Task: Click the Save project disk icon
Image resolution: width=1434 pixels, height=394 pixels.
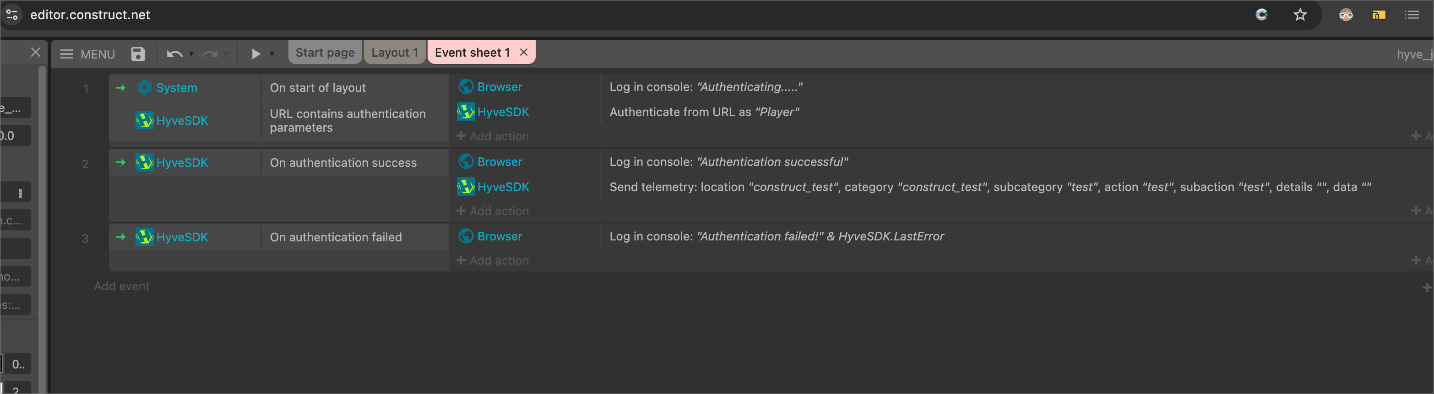Action: [x=137, y=54]
